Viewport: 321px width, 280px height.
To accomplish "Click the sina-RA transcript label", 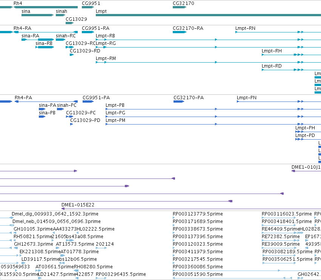I will [x=30, y=36].
